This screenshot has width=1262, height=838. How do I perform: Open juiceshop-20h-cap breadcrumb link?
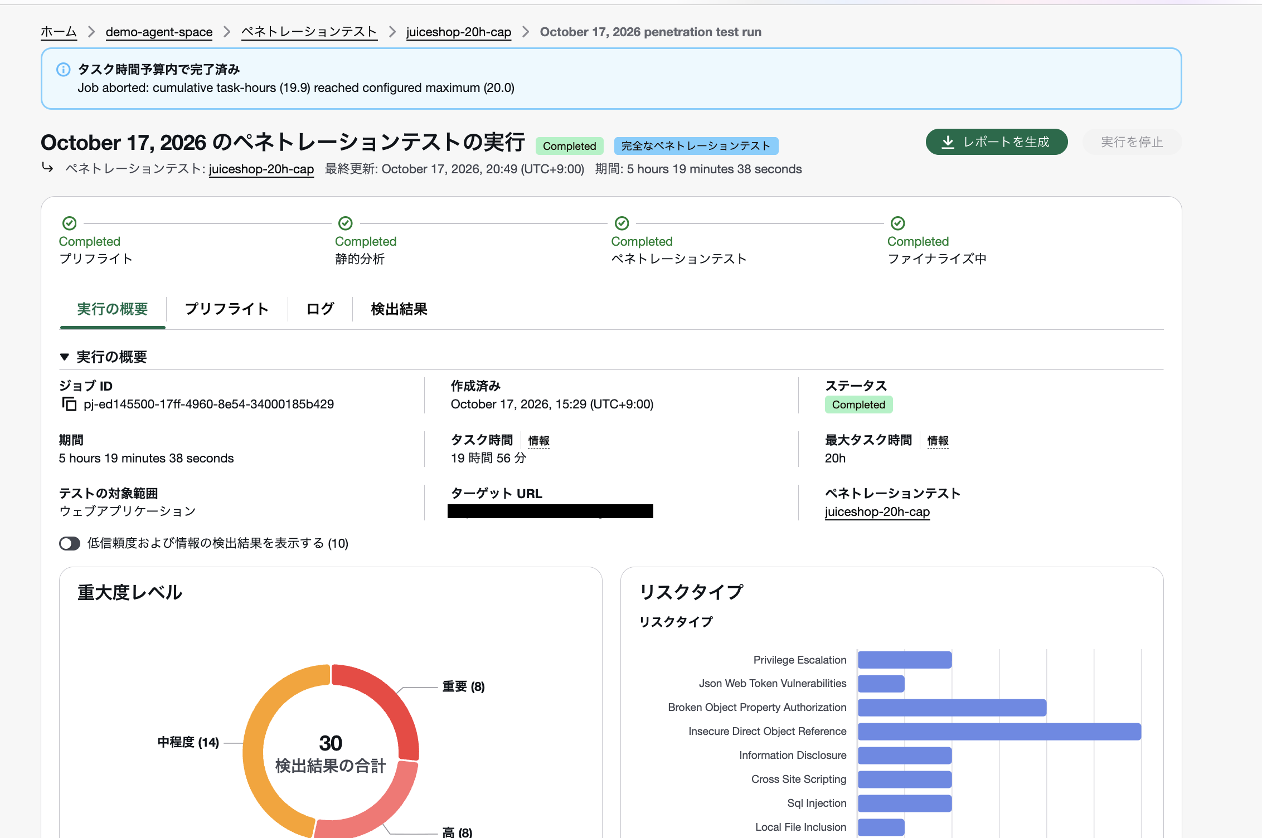click(459, 32)
